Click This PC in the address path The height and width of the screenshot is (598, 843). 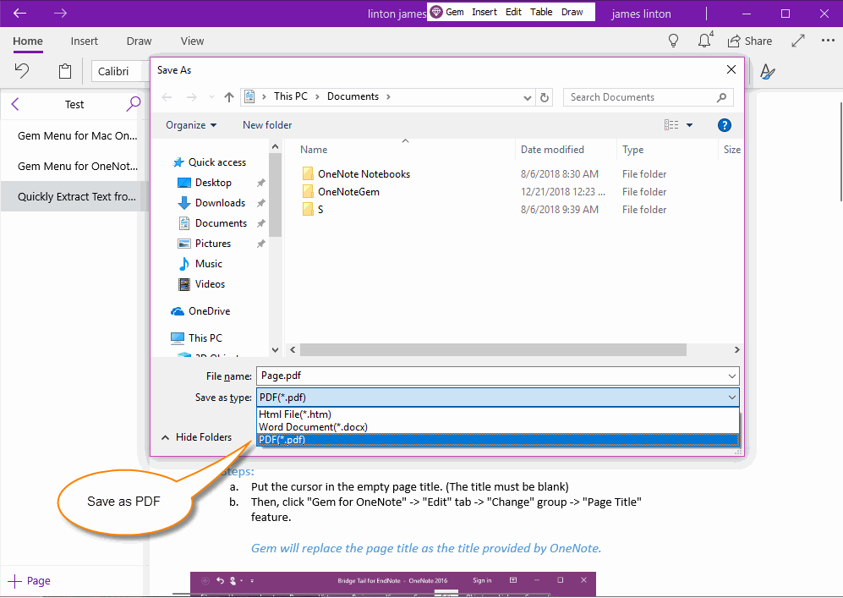coord(290,96)
